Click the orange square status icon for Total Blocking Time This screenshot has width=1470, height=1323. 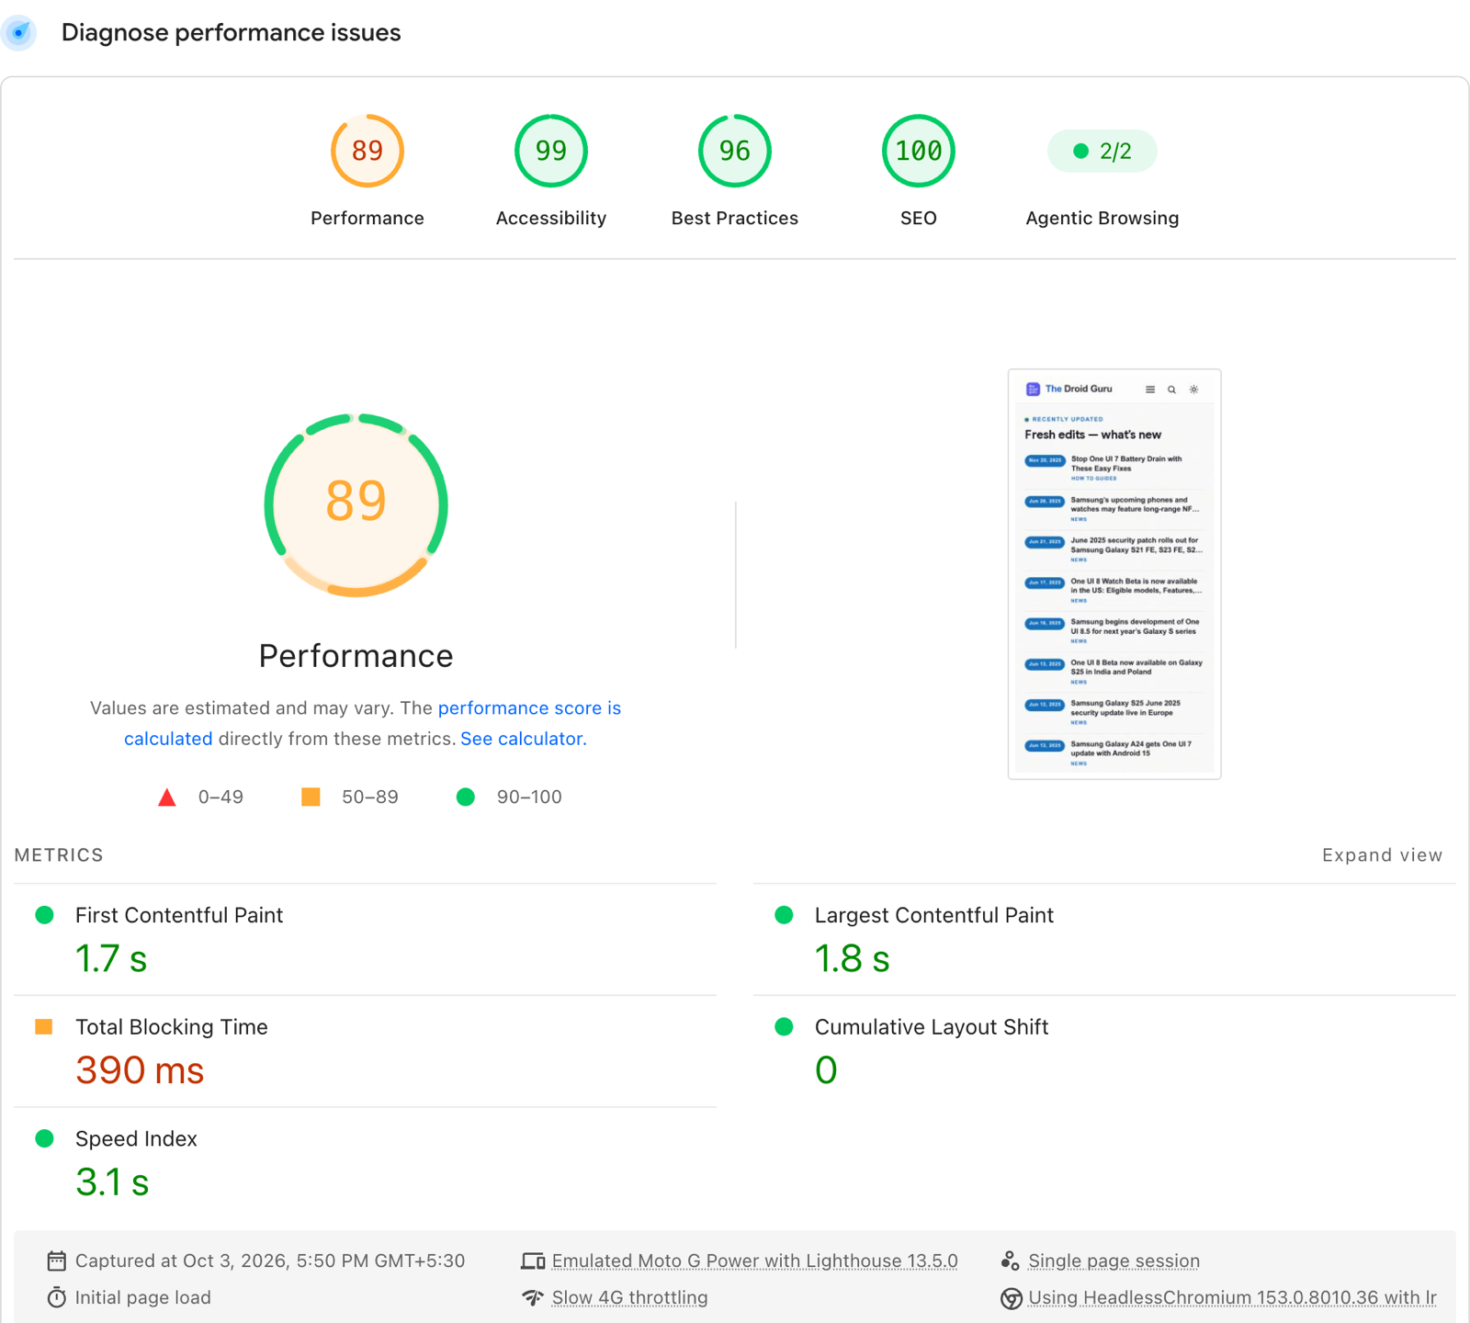44,1026
